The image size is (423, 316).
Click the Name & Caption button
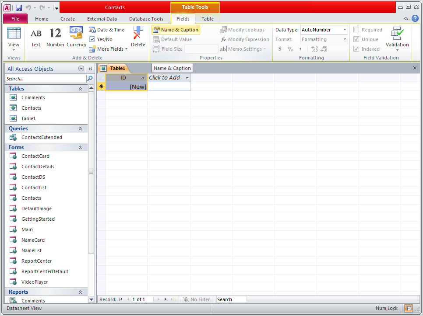point(176,29)
